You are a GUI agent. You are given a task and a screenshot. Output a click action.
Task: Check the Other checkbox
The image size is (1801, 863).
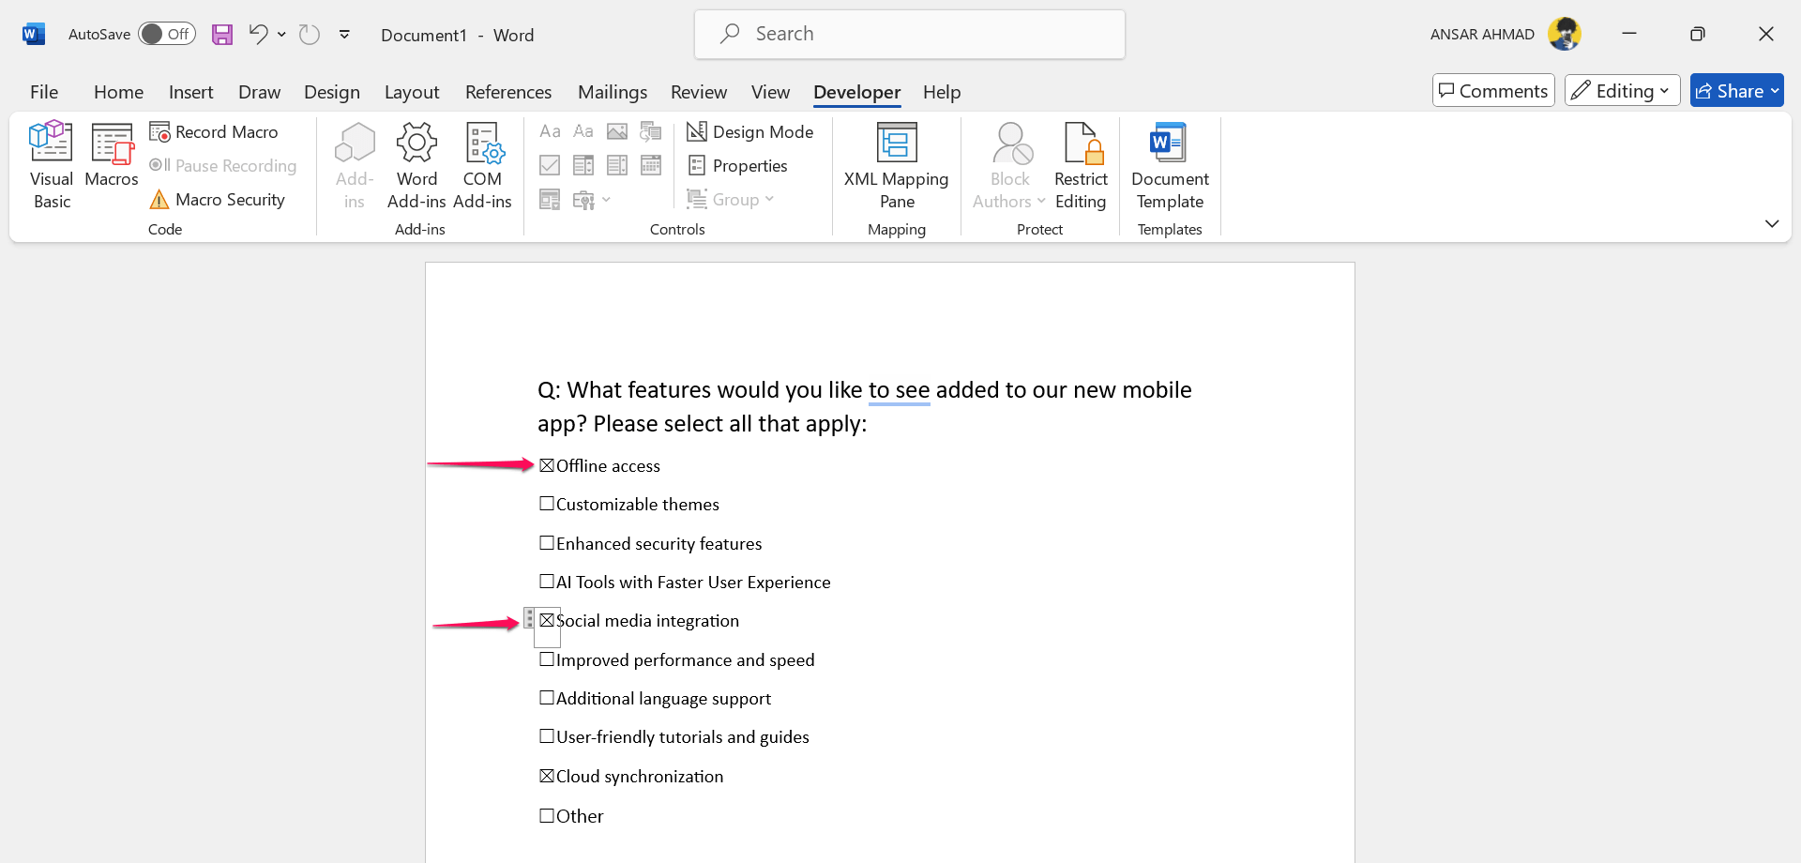tap(547, 816)
